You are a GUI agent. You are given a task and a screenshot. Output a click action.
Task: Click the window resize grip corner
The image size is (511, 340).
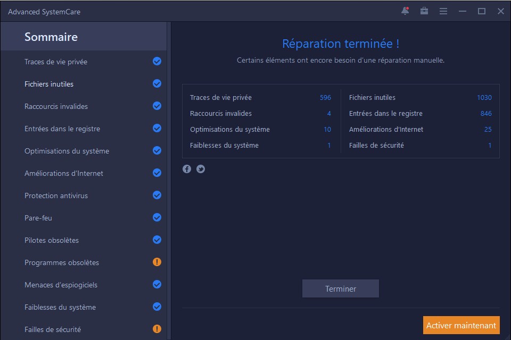click(x=507, y=337)
